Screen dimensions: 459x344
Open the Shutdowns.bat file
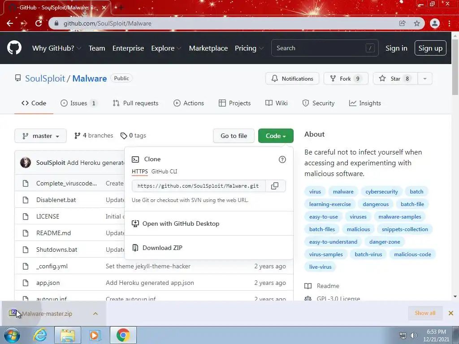(x=57, y=250)
